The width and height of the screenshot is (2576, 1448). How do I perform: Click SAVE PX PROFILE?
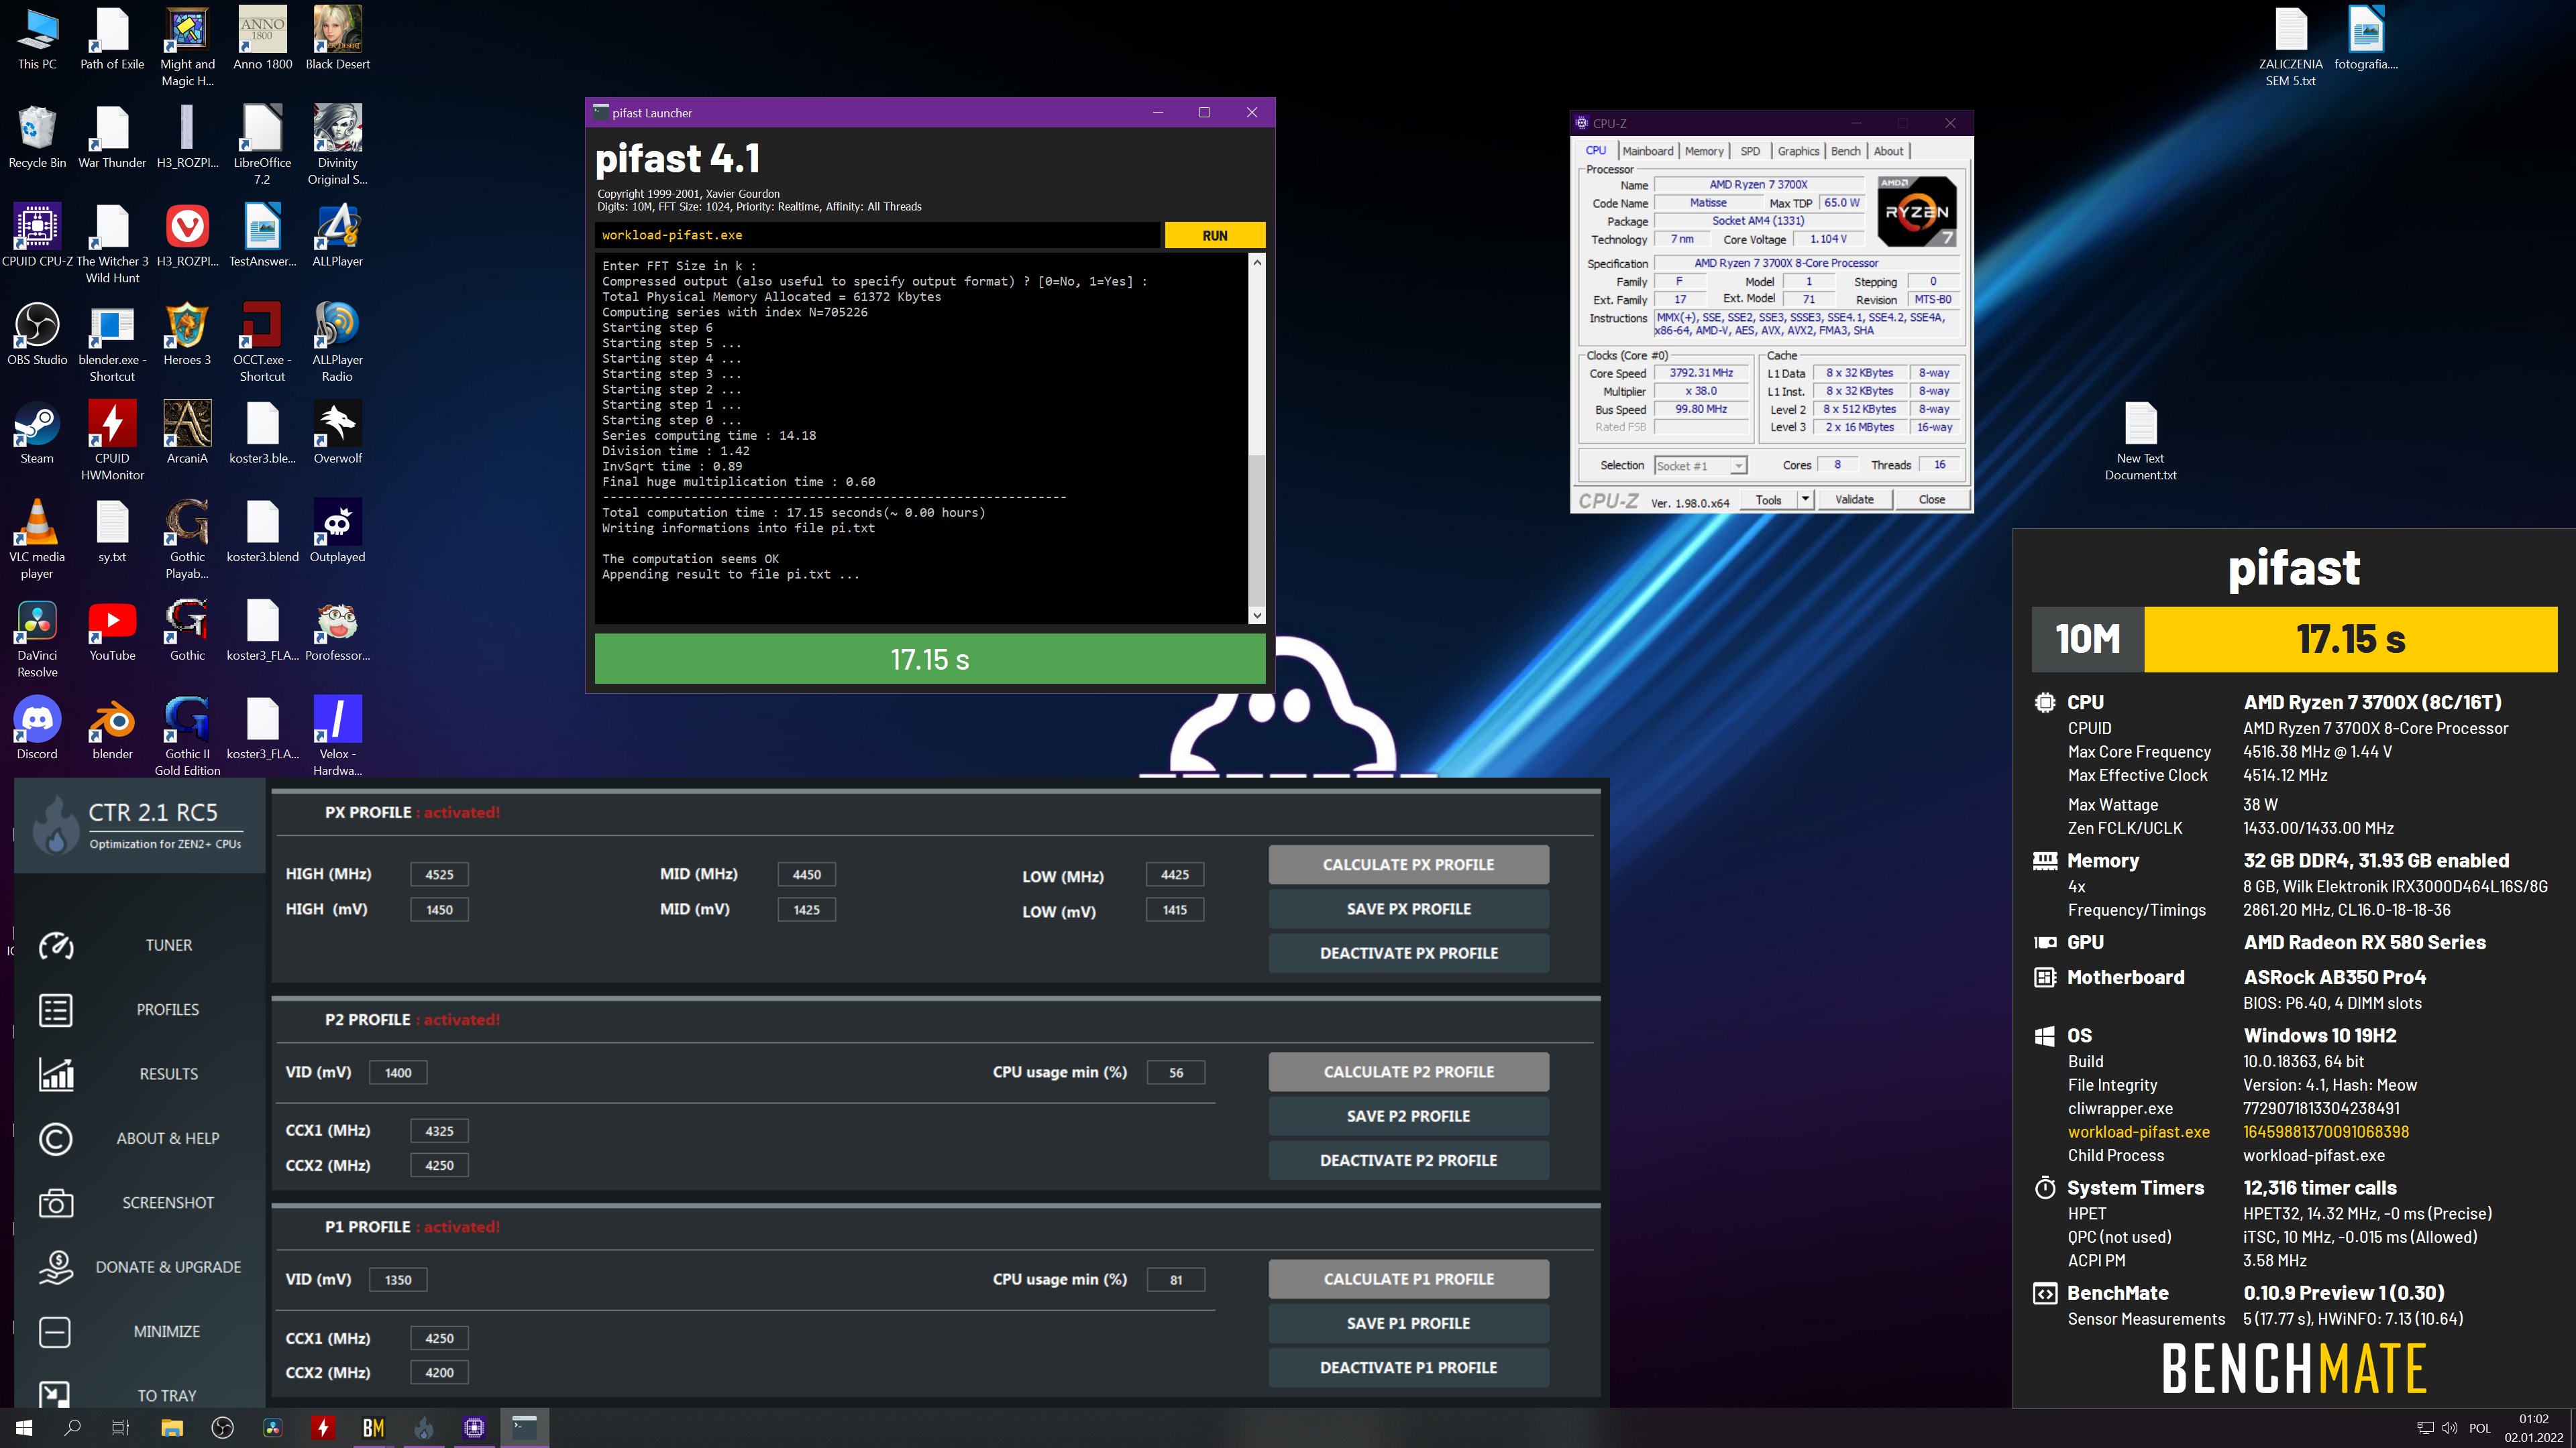1408,910
